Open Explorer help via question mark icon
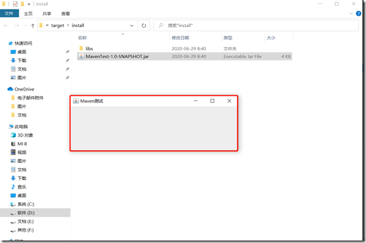366x243 pixels. pyautogui.click(x=358, y=13)
